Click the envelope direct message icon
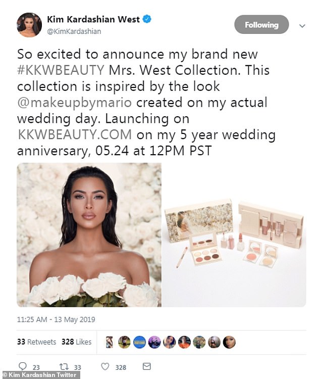 coord(146,366)
